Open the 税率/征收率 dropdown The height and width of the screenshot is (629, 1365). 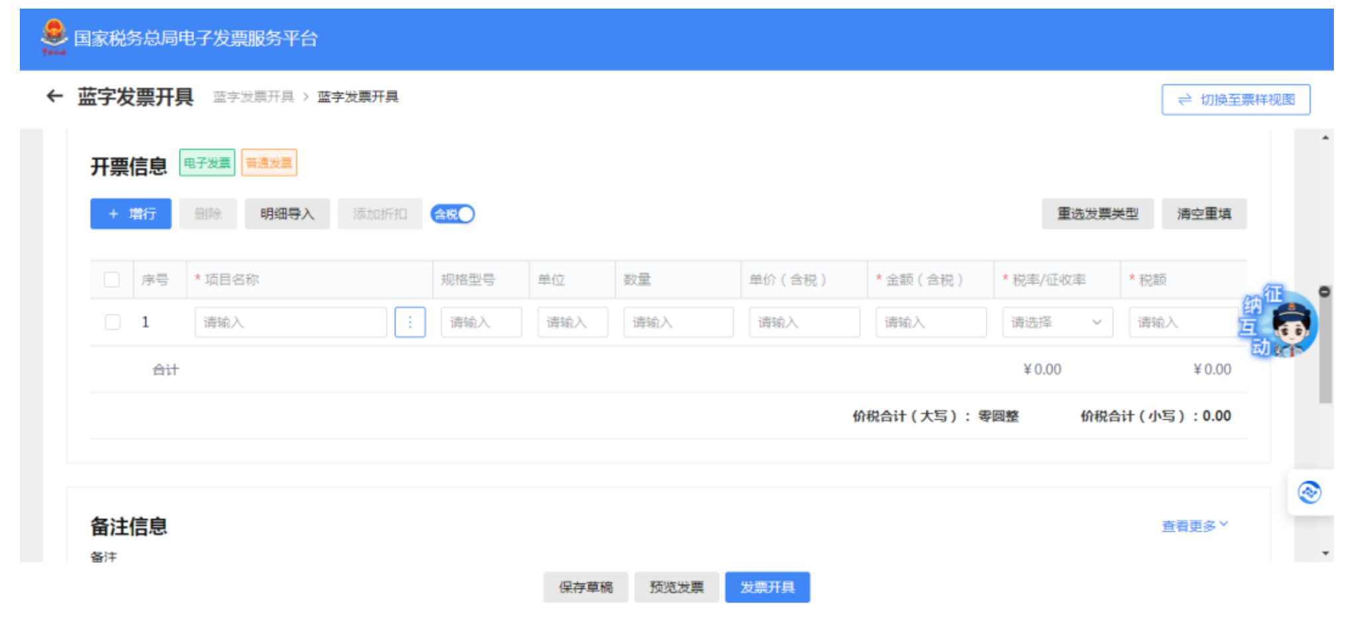1056,322
